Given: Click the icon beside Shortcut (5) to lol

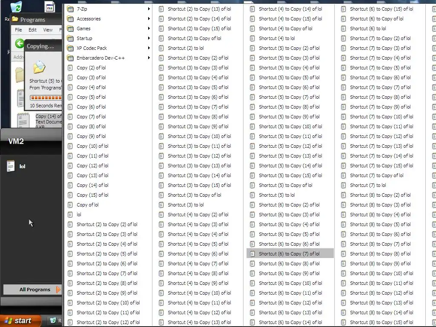Looking at the screenshot, I should click(252, 195).
